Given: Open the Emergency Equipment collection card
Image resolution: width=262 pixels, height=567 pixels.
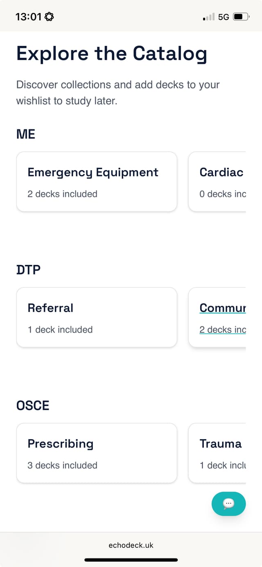Looking at the screenshot, I should (x=97, y=182).
